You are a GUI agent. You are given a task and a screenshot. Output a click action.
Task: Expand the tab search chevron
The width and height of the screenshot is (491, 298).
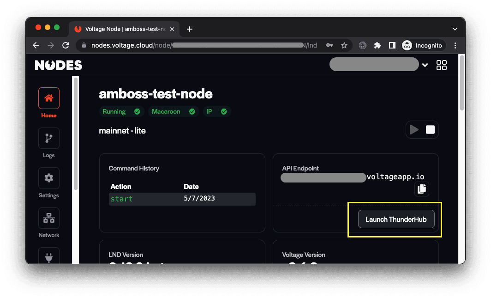[x=455, y=29]
